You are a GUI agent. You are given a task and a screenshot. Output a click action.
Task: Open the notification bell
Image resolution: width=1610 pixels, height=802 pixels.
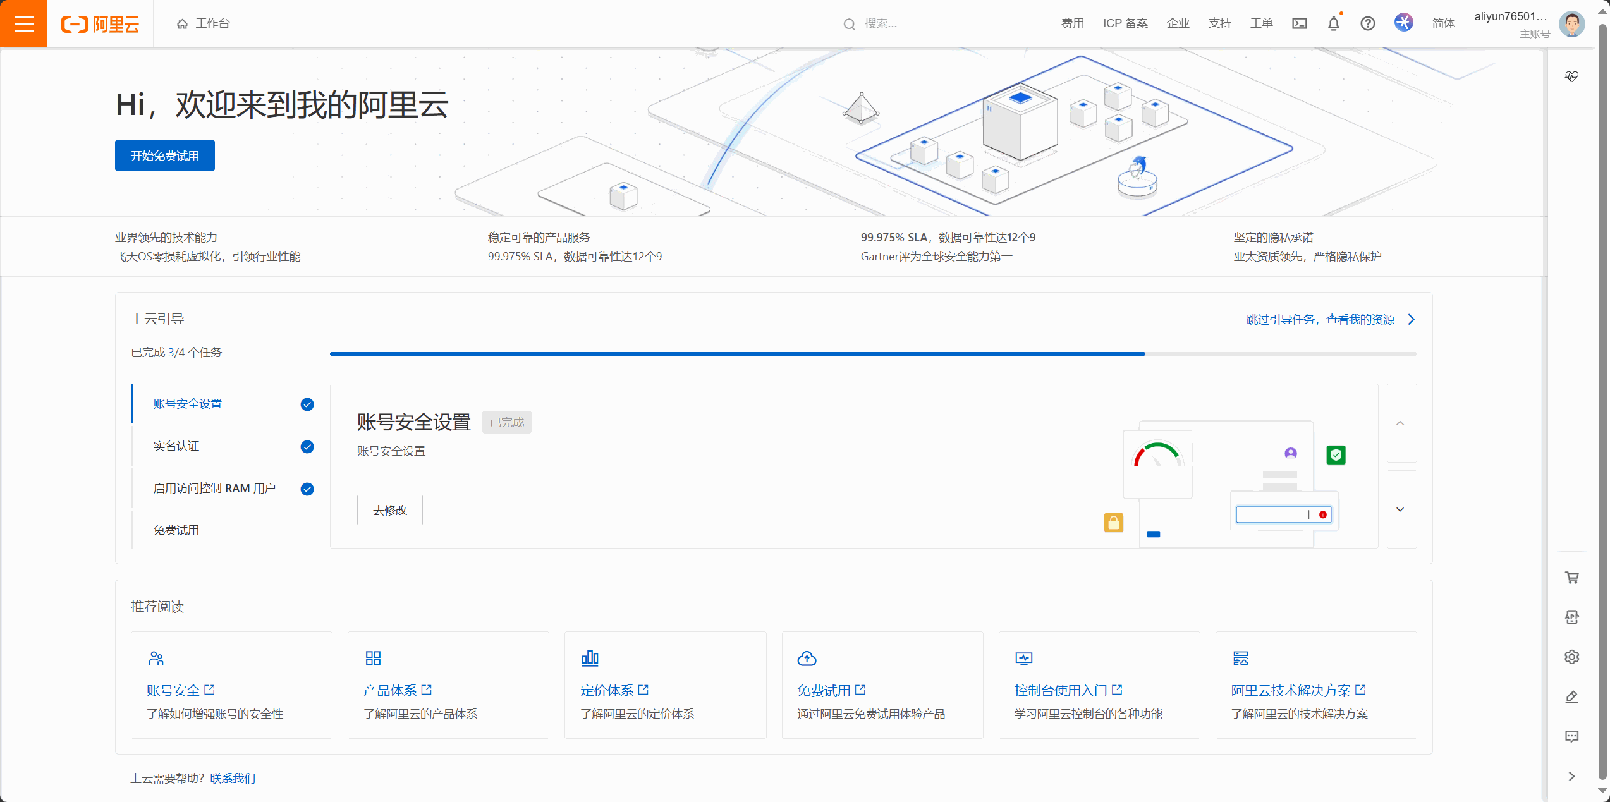[x=1334, y=23]
